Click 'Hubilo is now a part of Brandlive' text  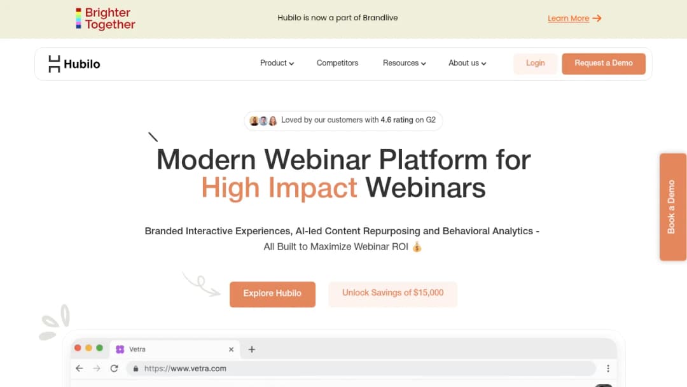(x=338, y=18)
